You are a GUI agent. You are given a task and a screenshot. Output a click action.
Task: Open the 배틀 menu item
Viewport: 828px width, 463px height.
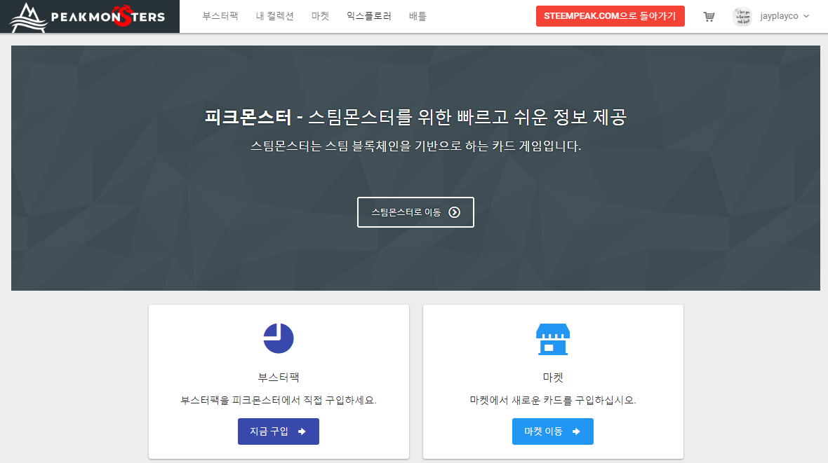pyautogui.click(x=418, y=16)
